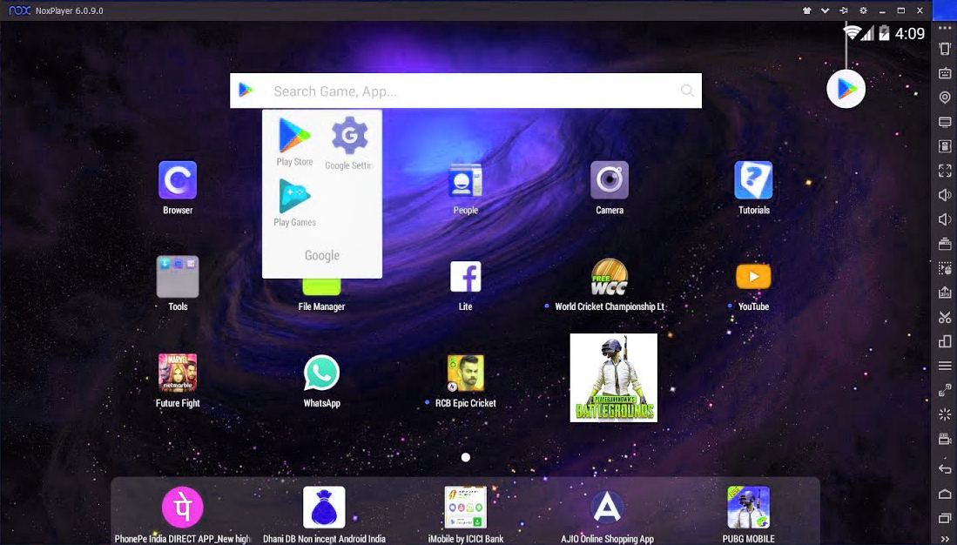Open sidebar three-dots more options
The width and height of the screenshot is (957, 545).
(945, 28)
